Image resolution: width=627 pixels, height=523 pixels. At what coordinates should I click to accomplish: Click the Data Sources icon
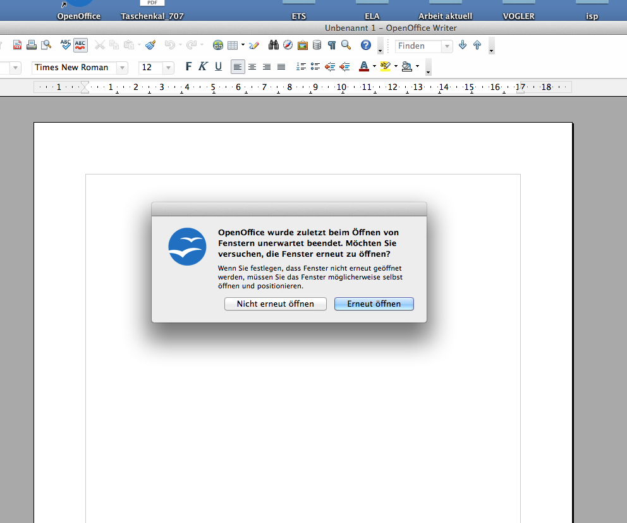(x=316, y=45)
